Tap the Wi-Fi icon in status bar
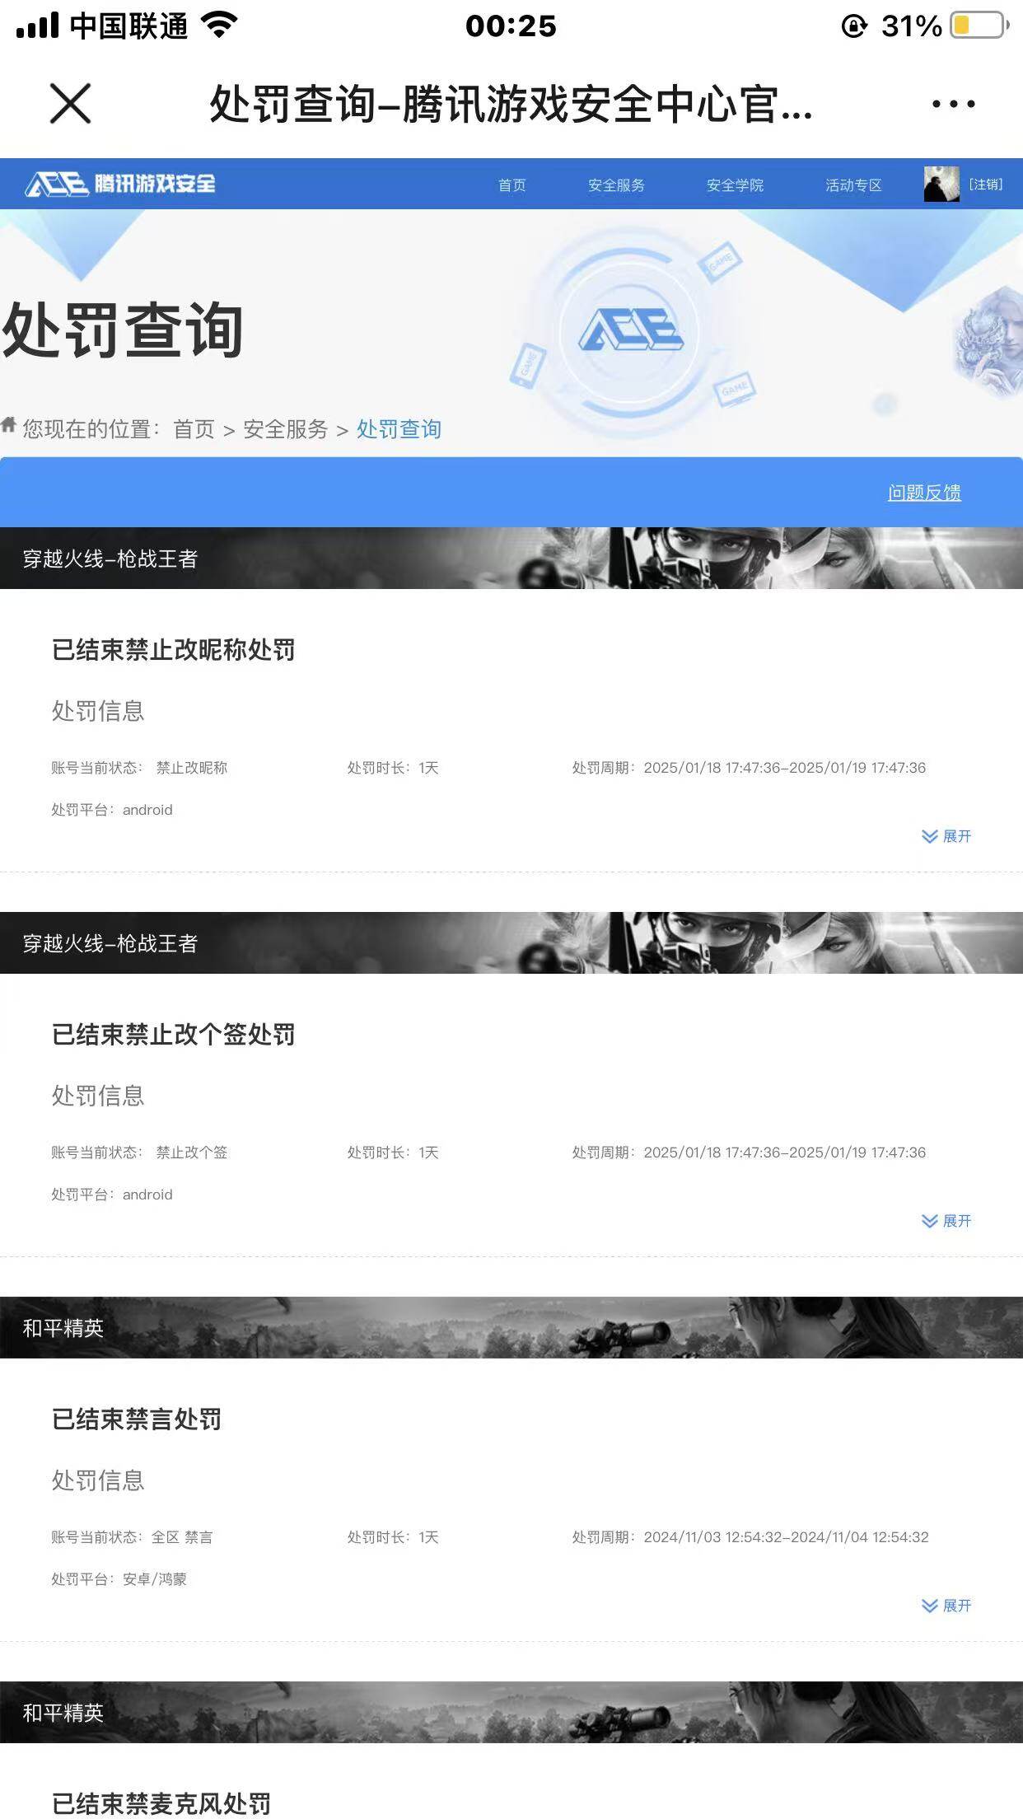 [219, 26]
